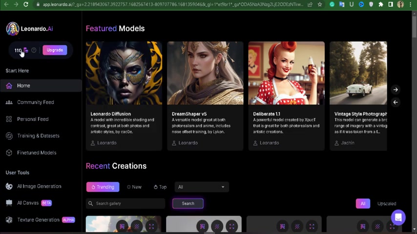Click remix icon on first recent creation
This screenshot has width=417, height=234.
pyautogui.click(x=122, y=226)
